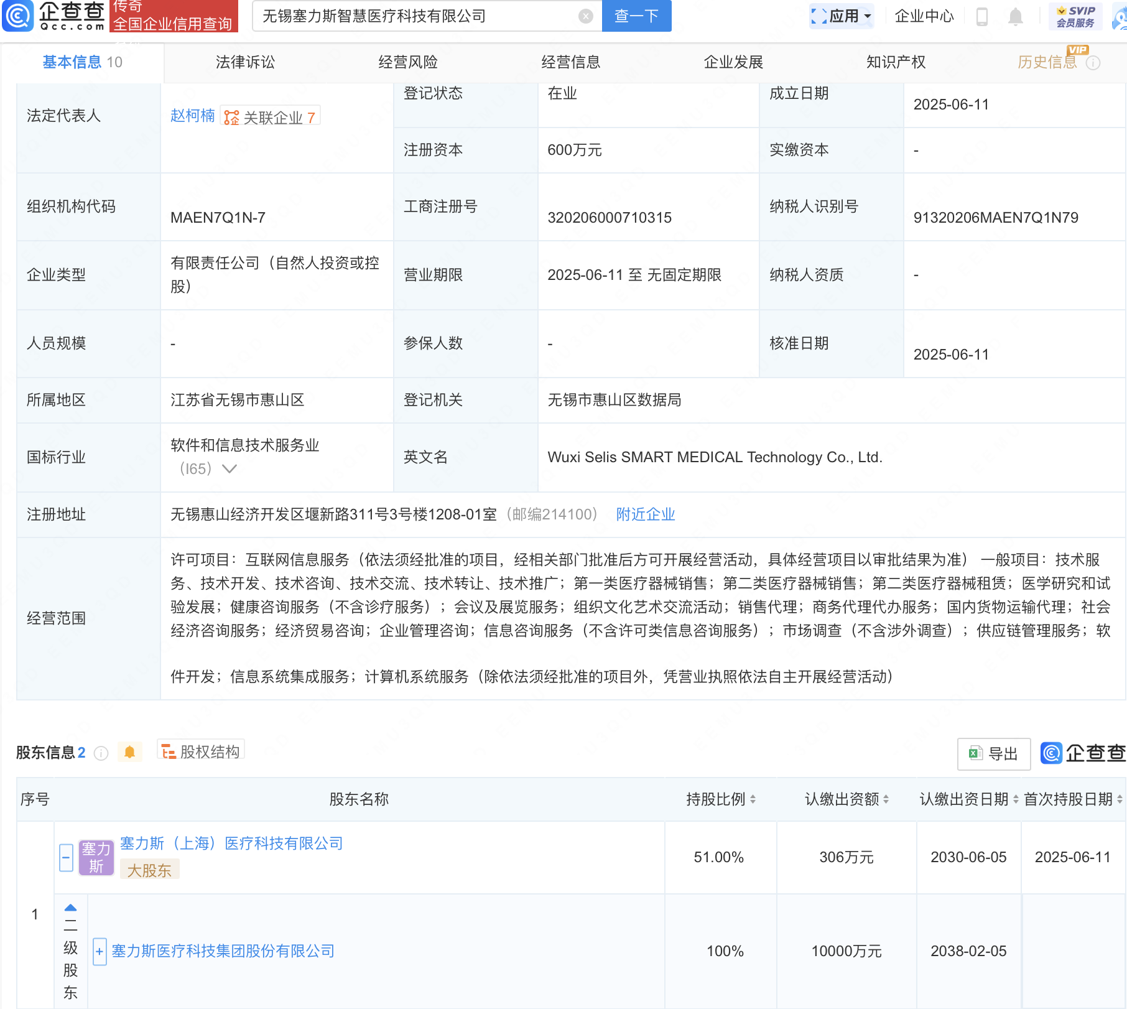
Task: Clear the search box with X icon
Action: 585,16
